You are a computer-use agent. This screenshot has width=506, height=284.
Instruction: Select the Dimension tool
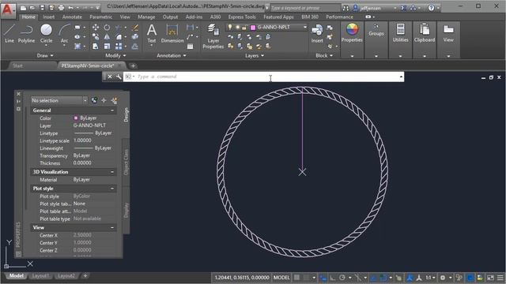point(172,34)
